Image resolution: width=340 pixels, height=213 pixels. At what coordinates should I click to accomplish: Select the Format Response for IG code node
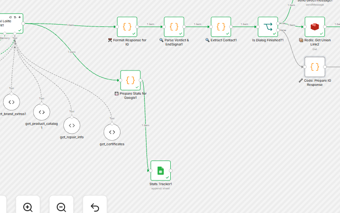pyautogui.click(x=127, y=27)
